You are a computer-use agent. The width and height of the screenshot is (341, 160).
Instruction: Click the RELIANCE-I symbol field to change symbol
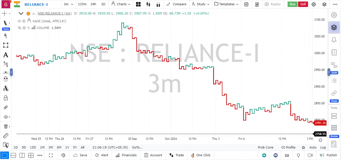pos(37,4)
